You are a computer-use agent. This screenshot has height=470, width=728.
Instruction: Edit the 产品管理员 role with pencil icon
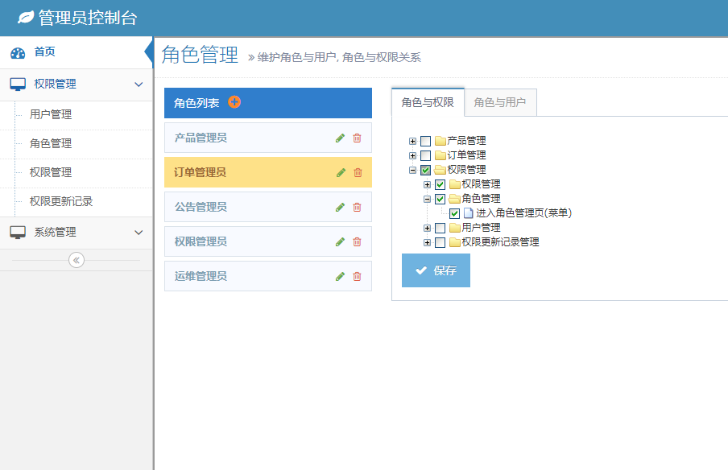(341, 138)
